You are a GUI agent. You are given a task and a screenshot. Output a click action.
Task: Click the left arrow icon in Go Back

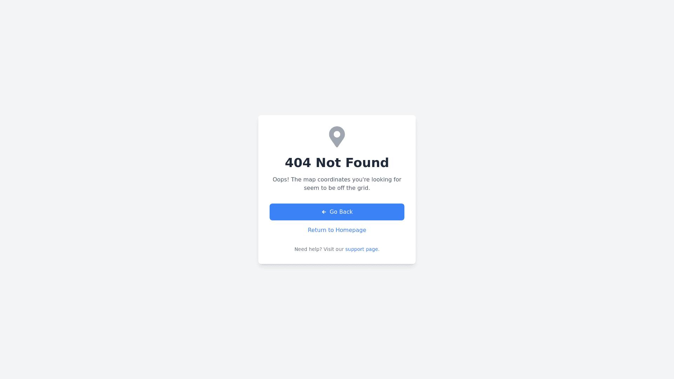(x=324, y=212)
